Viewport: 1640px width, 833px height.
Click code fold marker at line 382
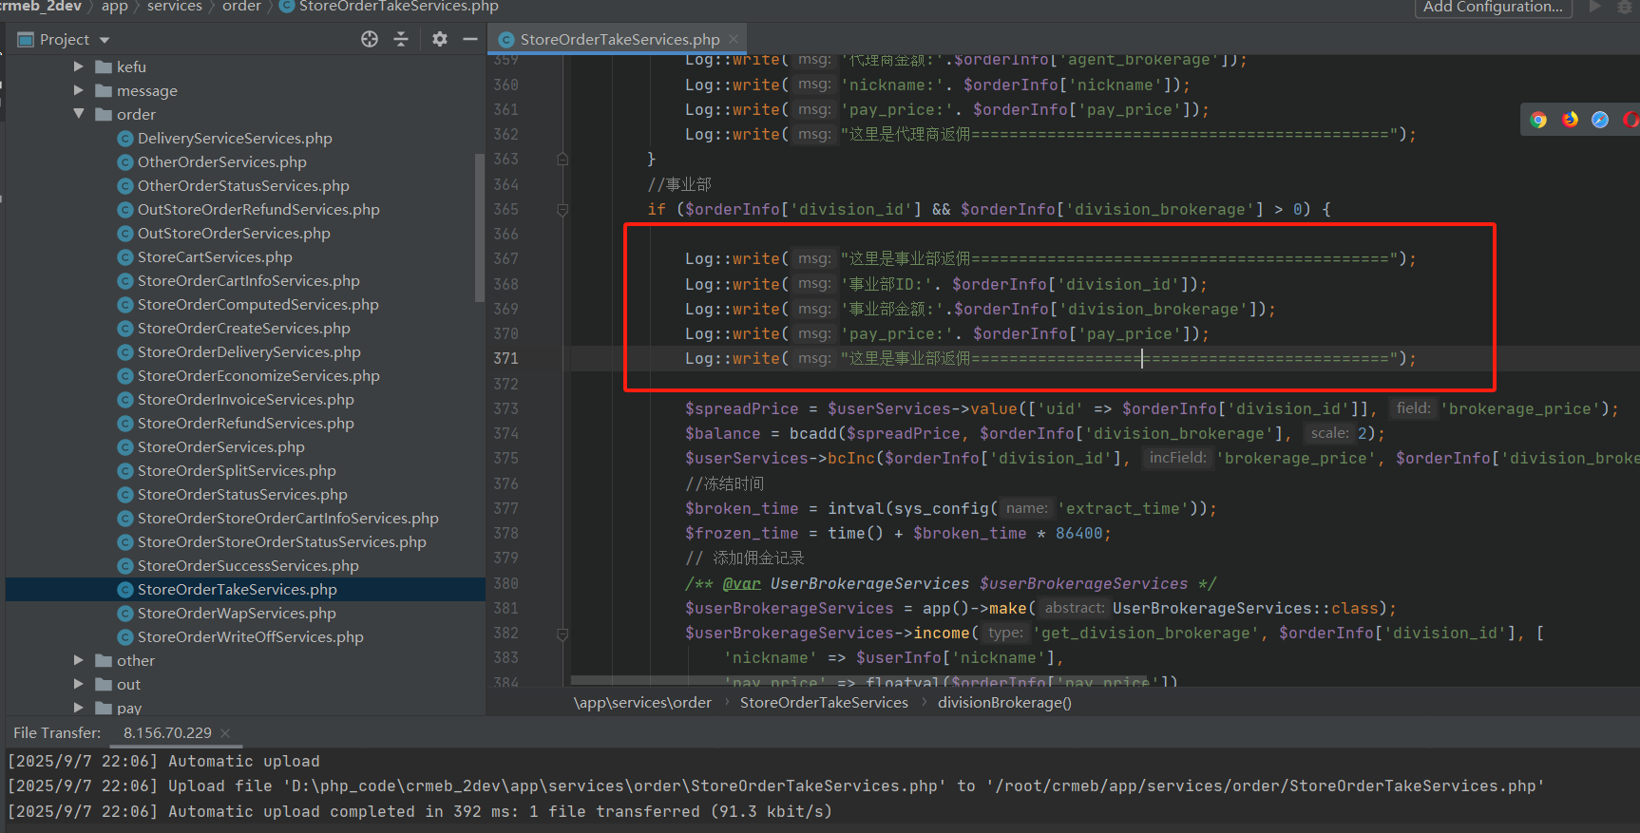[x=563, y=634]
